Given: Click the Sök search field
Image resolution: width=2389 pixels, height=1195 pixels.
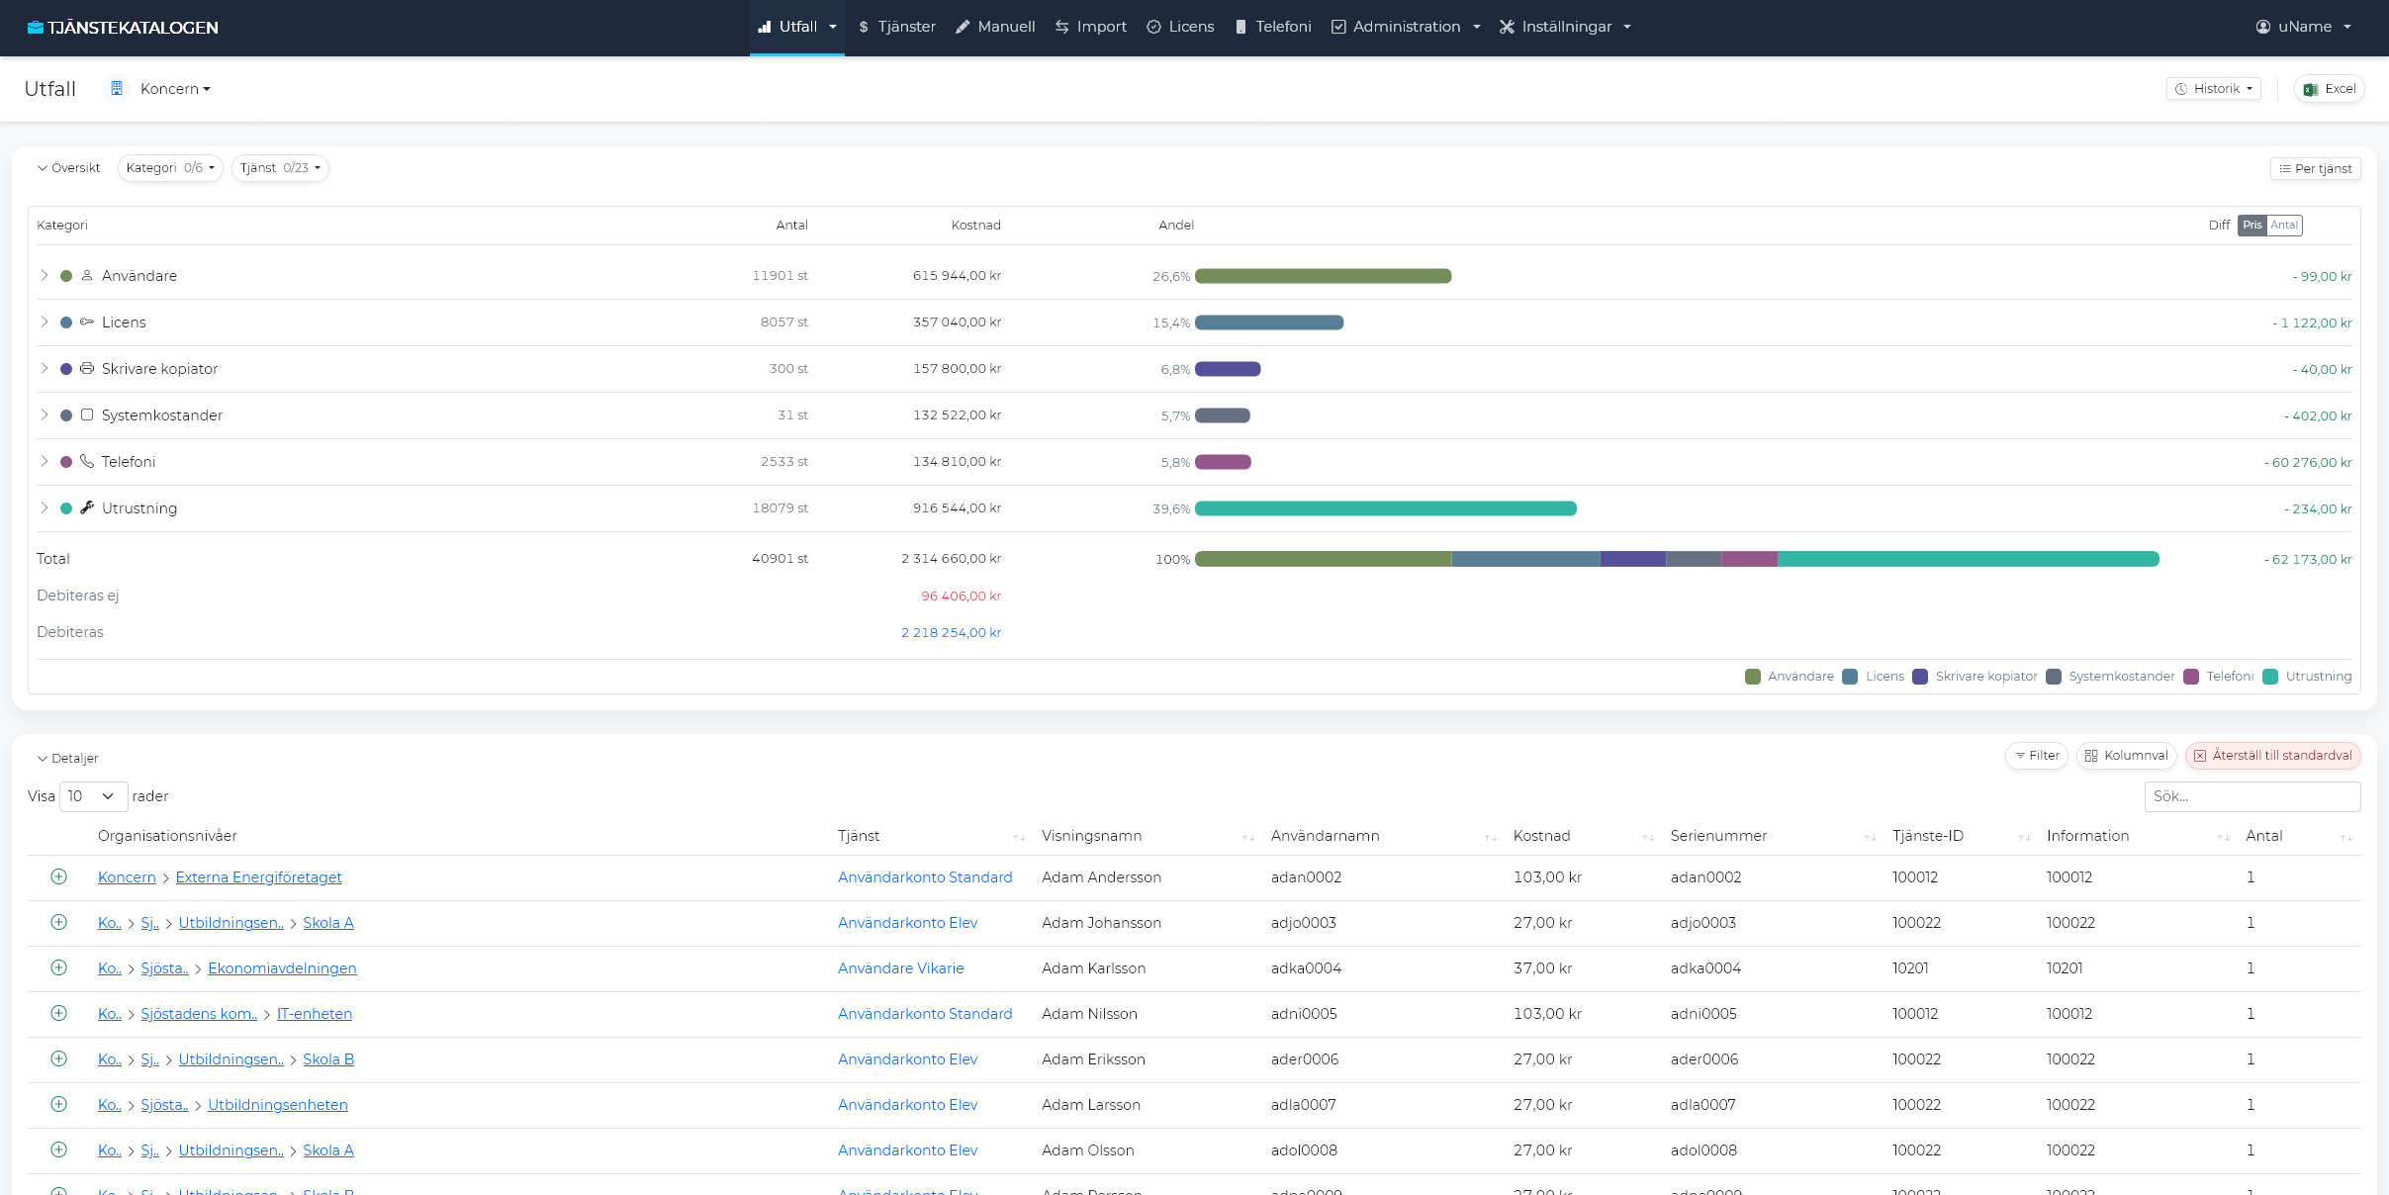Looking at the screenshot, I should tap(2251, 796).
